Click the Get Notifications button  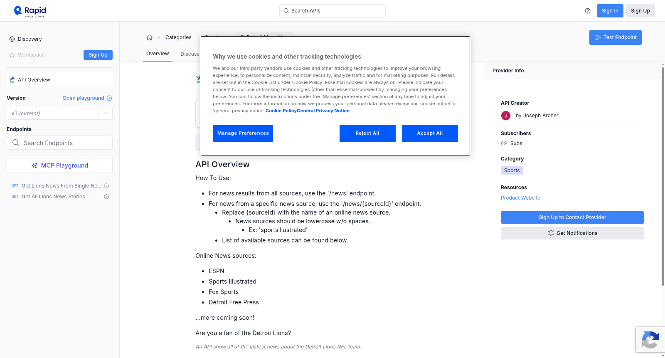(x=572, y=233)
